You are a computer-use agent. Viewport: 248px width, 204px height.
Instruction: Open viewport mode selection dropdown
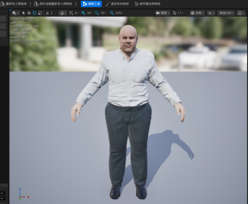pos(15,13)
